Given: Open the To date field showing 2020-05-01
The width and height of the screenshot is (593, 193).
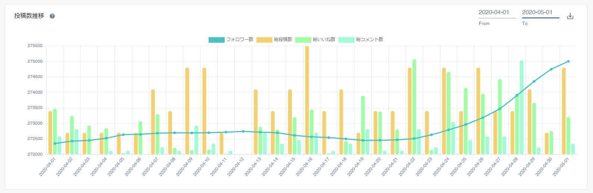Looking at the screenshot, I should pos(540,13).
